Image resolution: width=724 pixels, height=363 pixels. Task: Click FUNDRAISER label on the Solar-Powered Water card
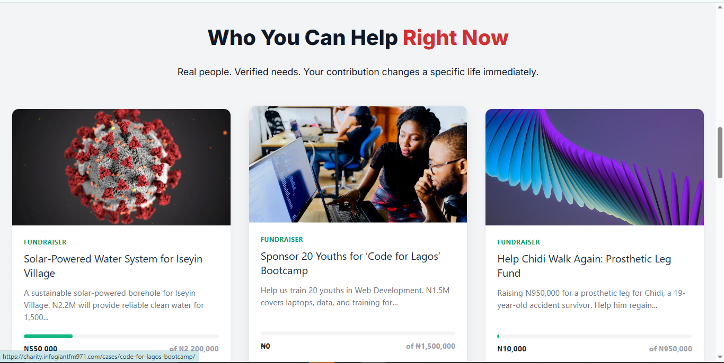(x=45, y=242)
